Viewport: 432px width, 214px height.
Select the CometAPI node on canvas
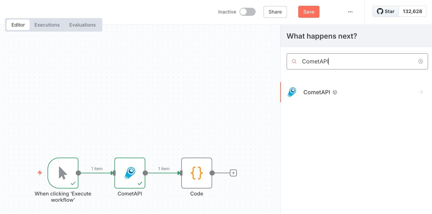(x=130, y=173)
